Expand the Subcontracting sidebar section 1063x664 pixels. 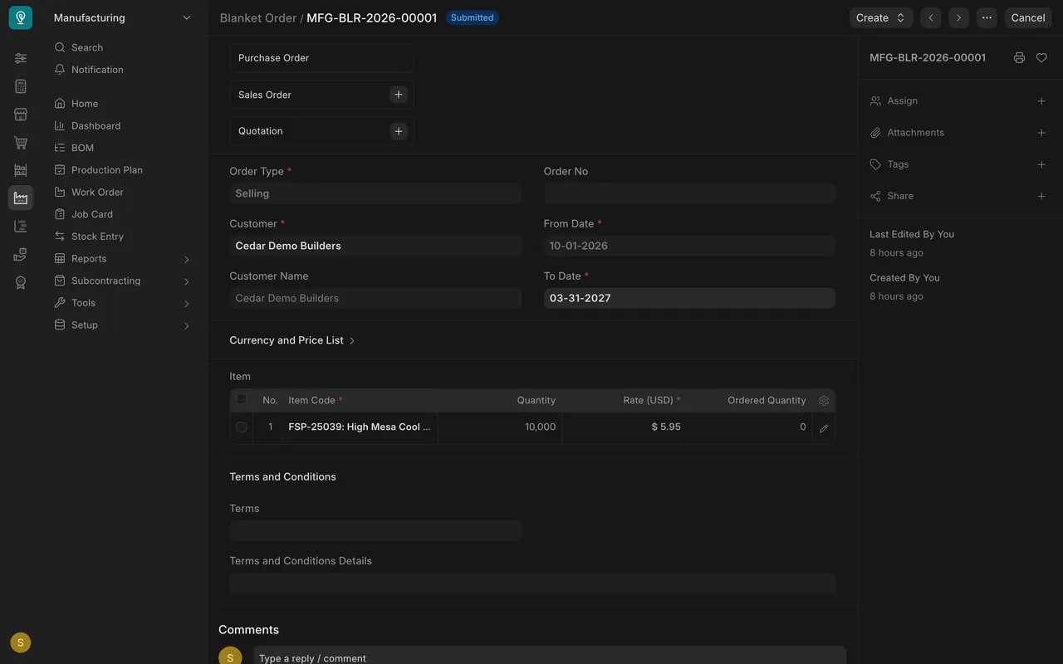122,281
